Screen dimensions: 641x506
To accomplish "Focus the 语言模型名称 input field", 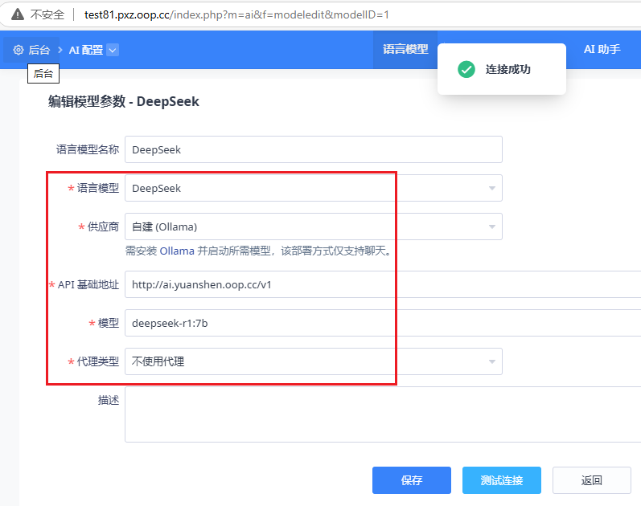I will pyautogui.click(x=313, y=149).
